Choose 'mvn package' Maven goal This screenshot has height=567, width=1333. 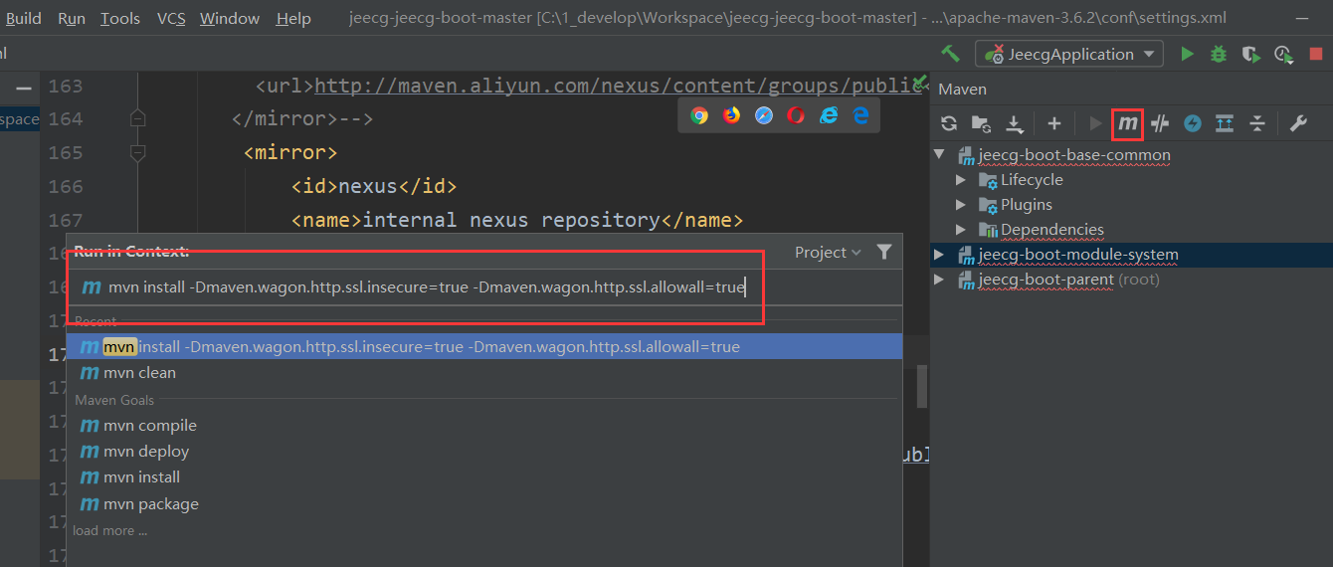pos(484,503)
